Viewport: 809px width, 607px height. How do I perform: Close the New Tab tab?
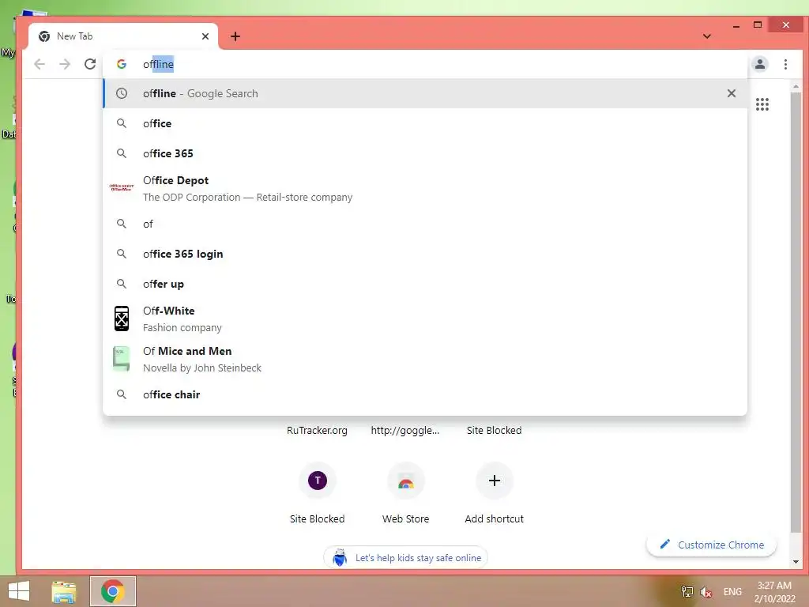(205, 36)
